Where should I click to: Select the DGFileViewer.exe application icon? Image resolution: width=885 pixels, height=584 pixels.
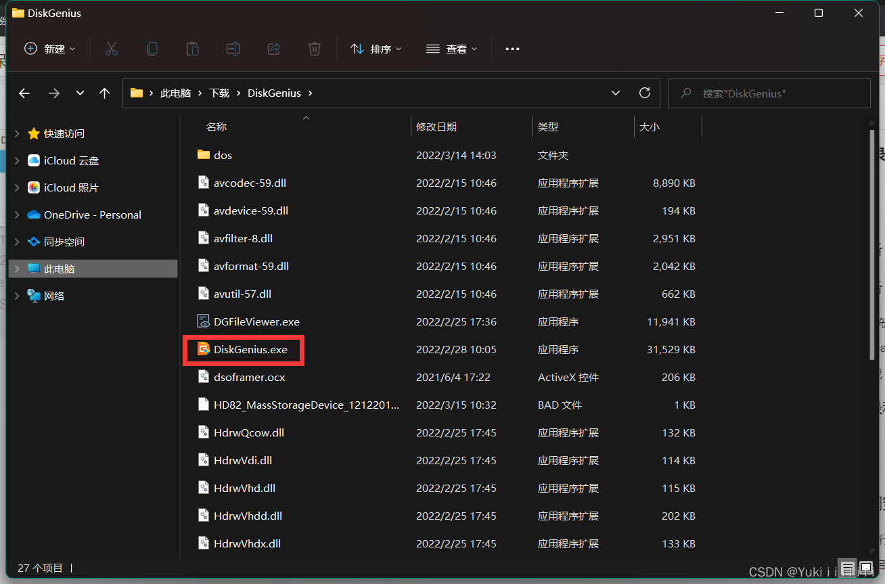tap(204, 321)
